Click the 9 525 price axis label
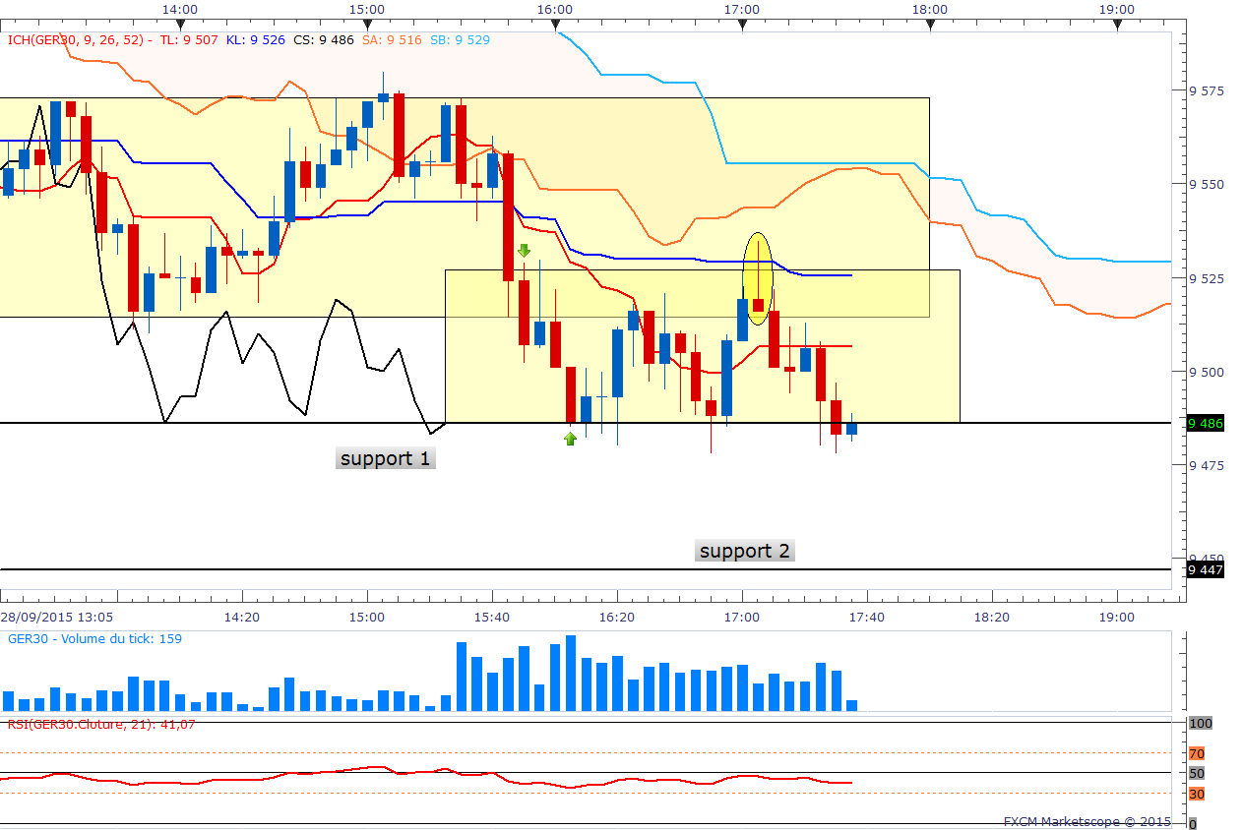 [x=1206, y=278]
